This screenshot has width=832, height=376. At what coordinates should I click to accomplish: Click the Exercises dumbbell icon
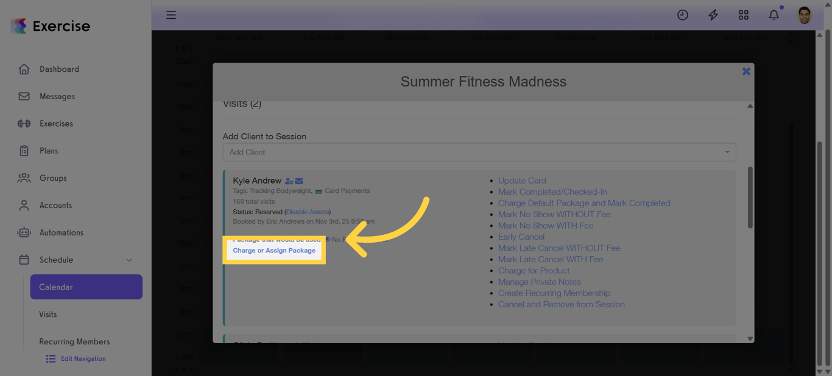point(24,124)
